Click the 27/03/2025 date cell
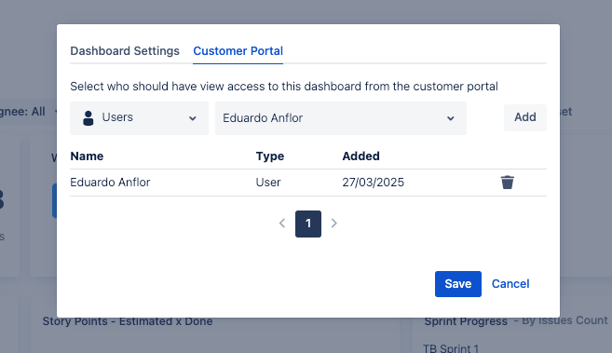 click(374, 183)
